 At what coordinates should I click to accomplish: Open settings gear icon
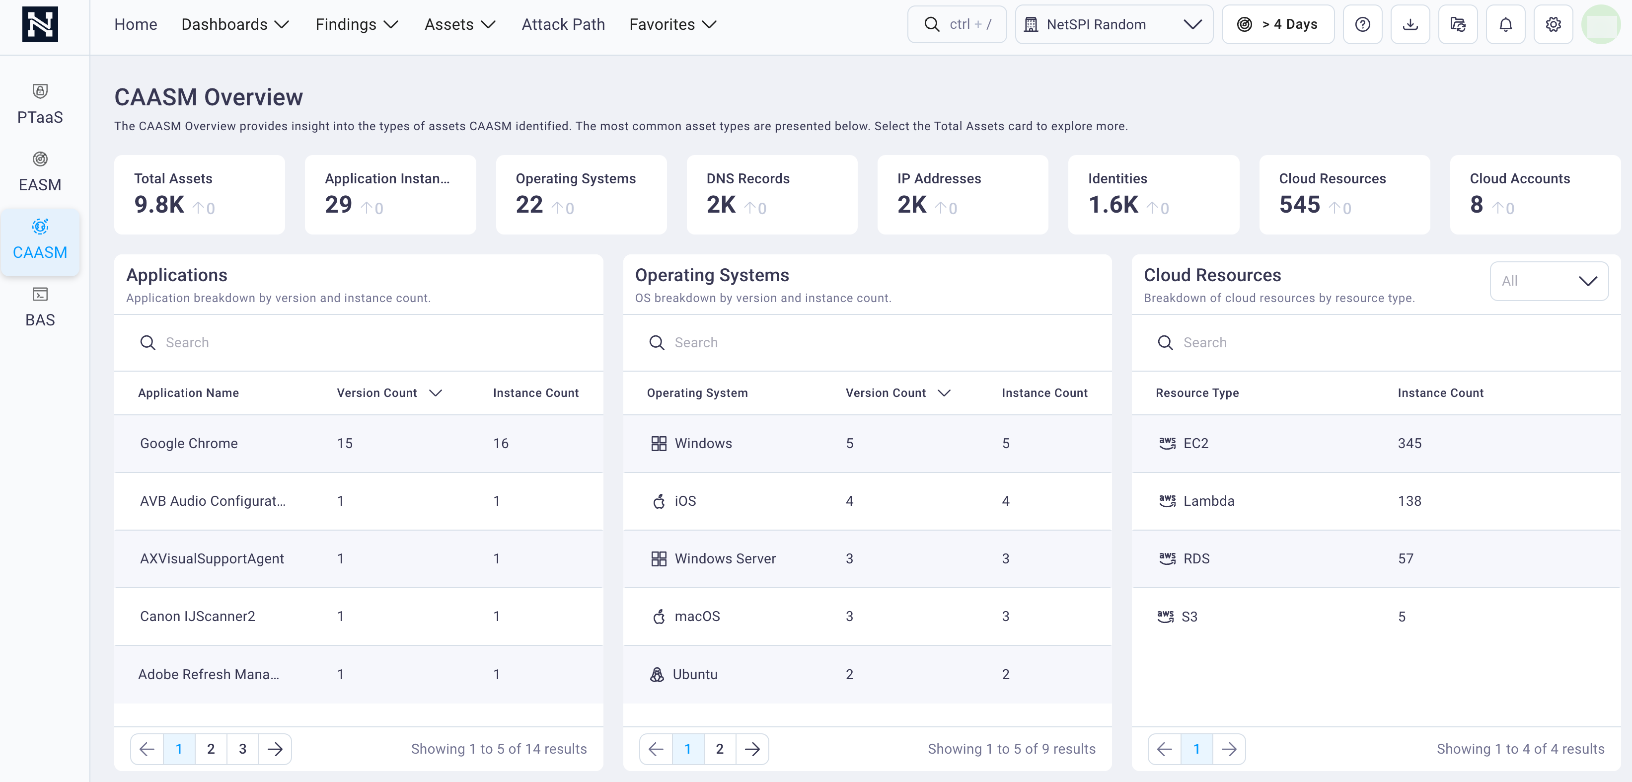pos(1553,24)
